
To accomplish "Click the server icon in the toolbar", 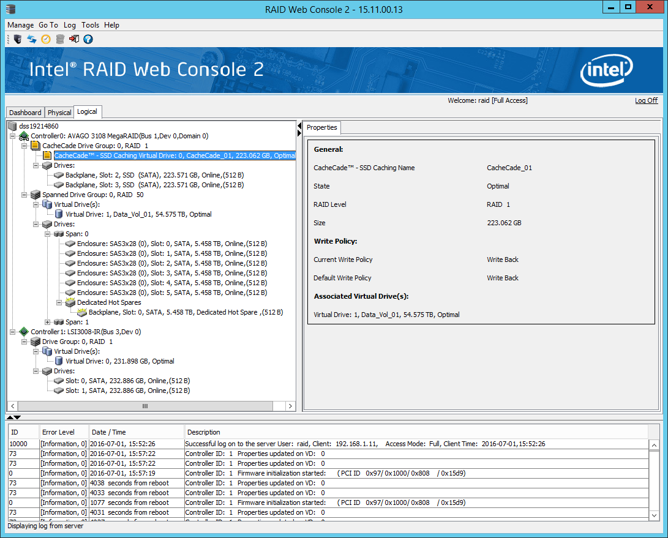I will tap(18, 39).
